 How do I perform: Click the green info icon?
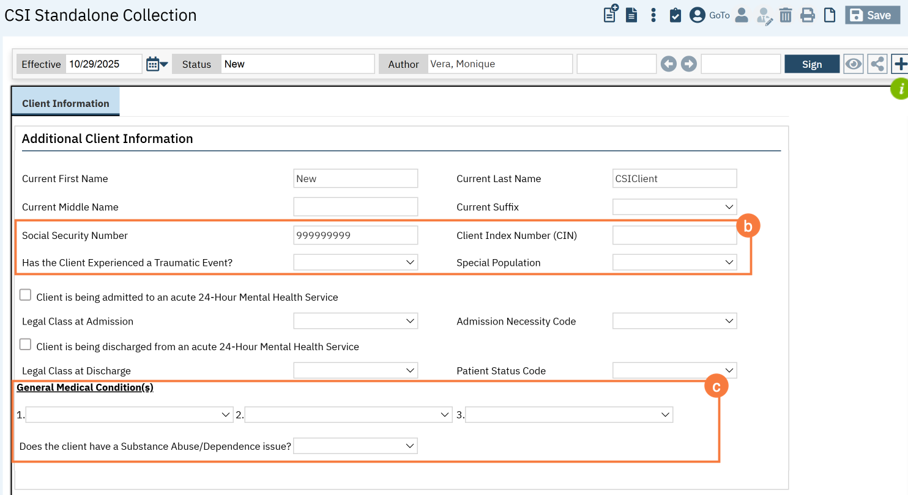[x=899, y=89]
